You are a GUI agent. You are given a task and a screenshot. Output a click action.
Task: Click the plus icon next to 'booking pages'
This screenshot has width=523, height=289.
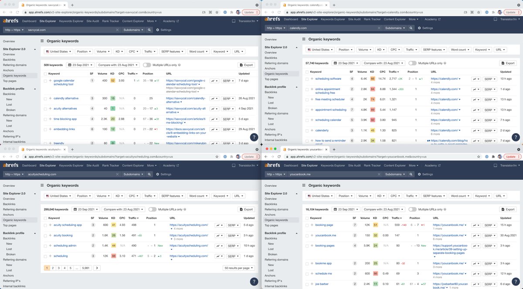(x=312, y=245)
